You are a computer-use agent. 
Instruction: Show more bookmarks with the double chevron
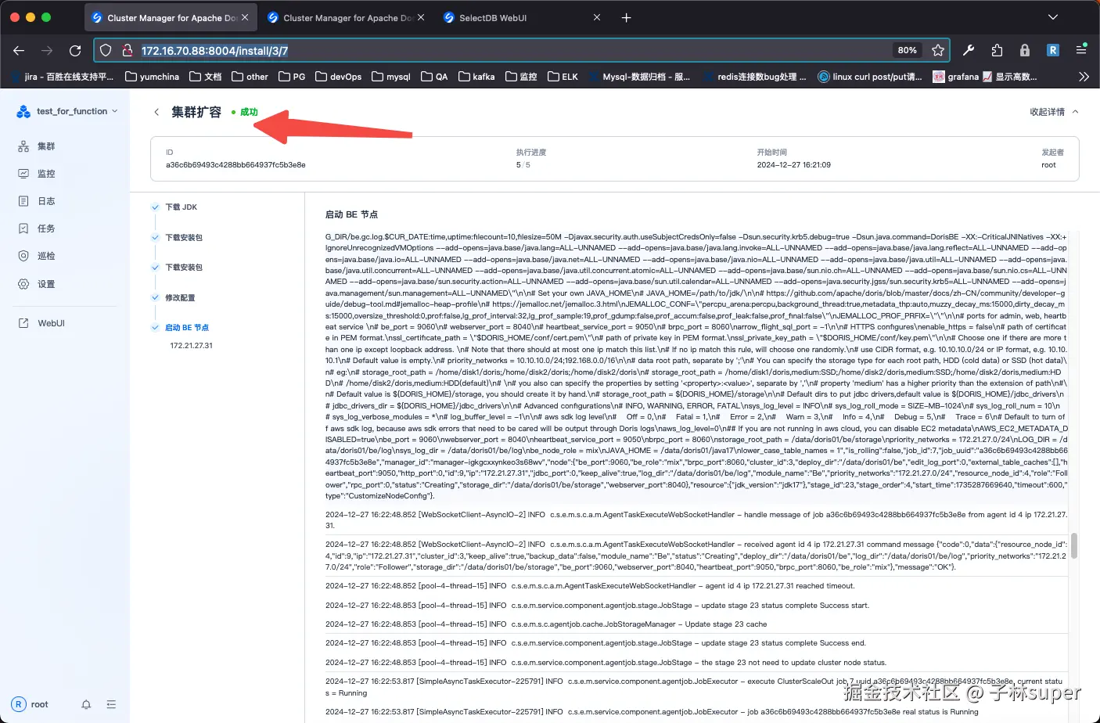tap(1084, 77)
